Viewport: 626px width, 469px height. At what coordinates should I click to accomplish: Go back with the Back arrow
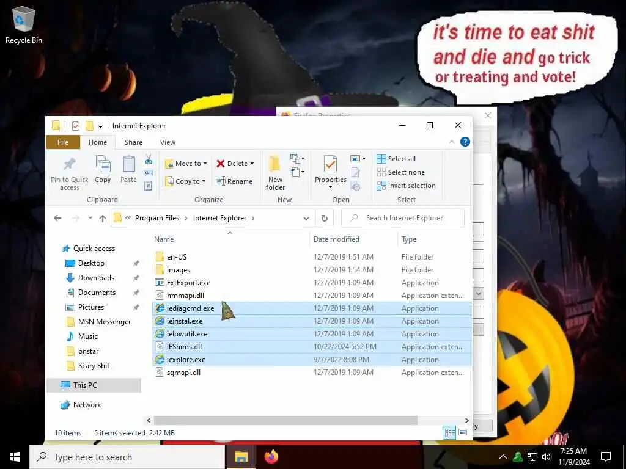57,218
